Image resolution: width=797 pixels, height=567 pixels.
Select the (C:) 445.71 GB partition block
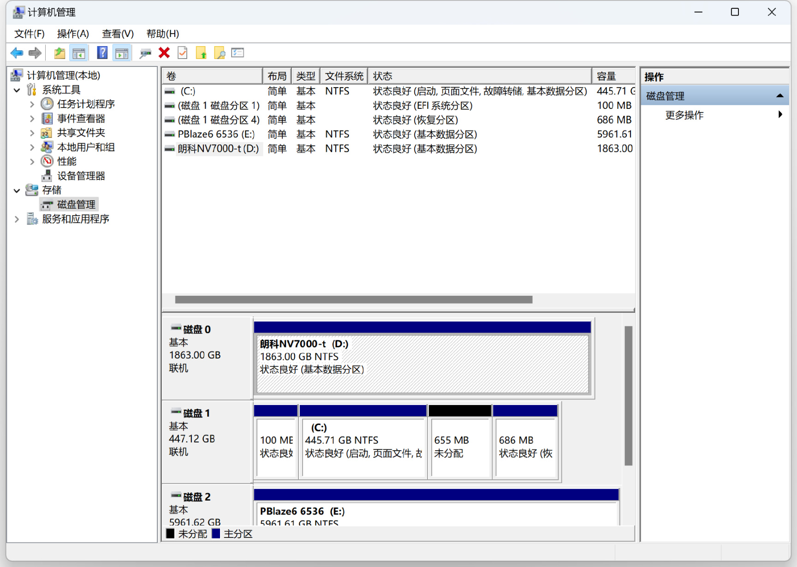pos(363,442)
